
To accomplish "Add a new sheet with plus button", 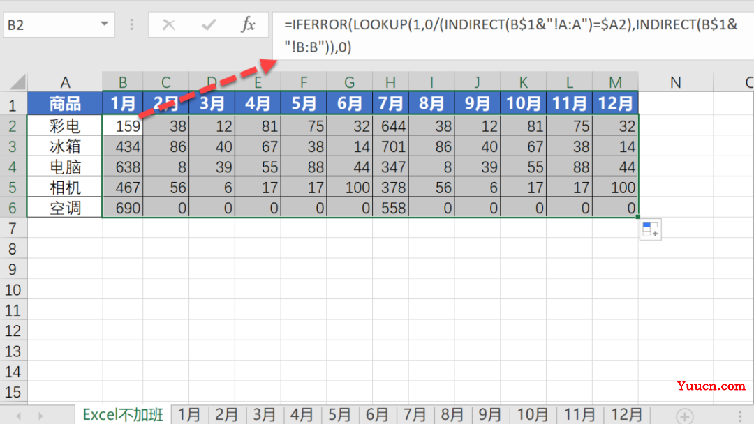I will coord(684,416).
